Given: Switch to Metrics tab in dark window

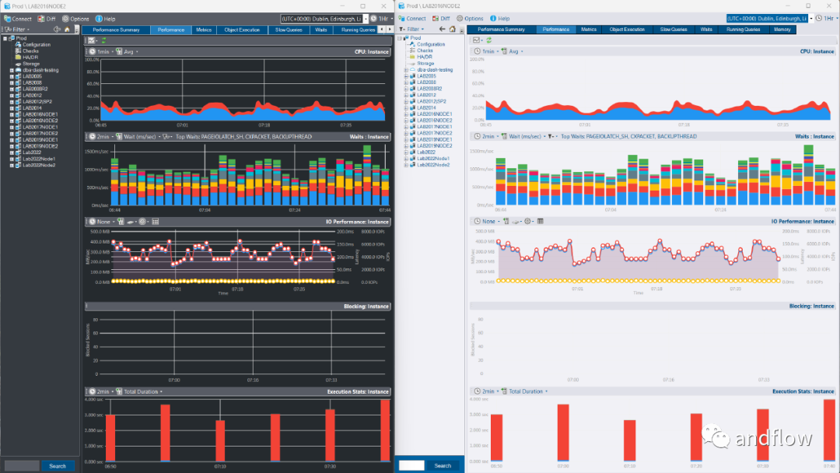Looking at the screenshot, I should (204, 30).
